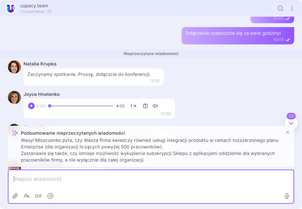Change voice message playback speed 1×

133,106
